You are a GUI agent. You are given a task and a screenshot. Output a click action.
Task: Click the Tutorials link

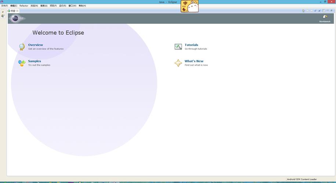pyautogui.click(x=191, y=45)
